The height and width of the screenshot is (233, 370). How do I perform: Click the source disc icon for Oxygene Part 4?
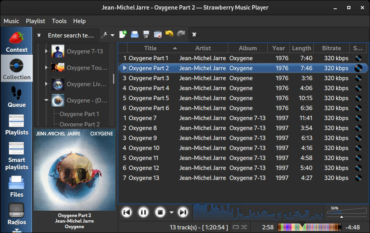click(x=358, y=88)
